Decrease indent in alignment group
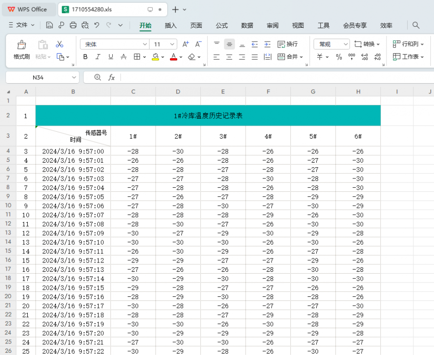Image resolution: width=434 pixels, height=355 pixels. (255, 44)
